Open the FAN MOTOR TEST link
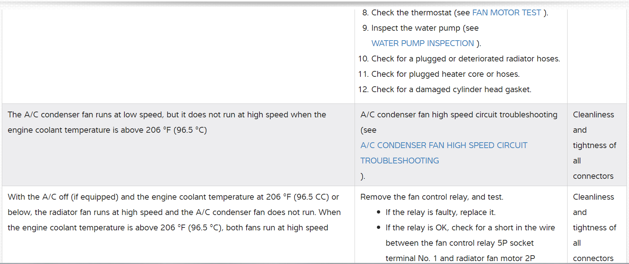Screen dimensions: 629x264 (x=506, y=13)
